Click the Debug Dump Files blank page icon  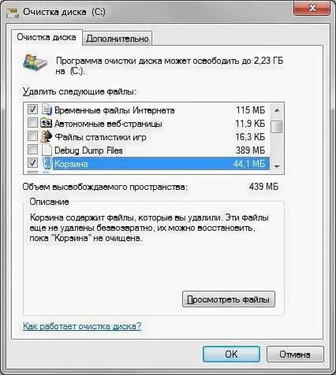47,150
